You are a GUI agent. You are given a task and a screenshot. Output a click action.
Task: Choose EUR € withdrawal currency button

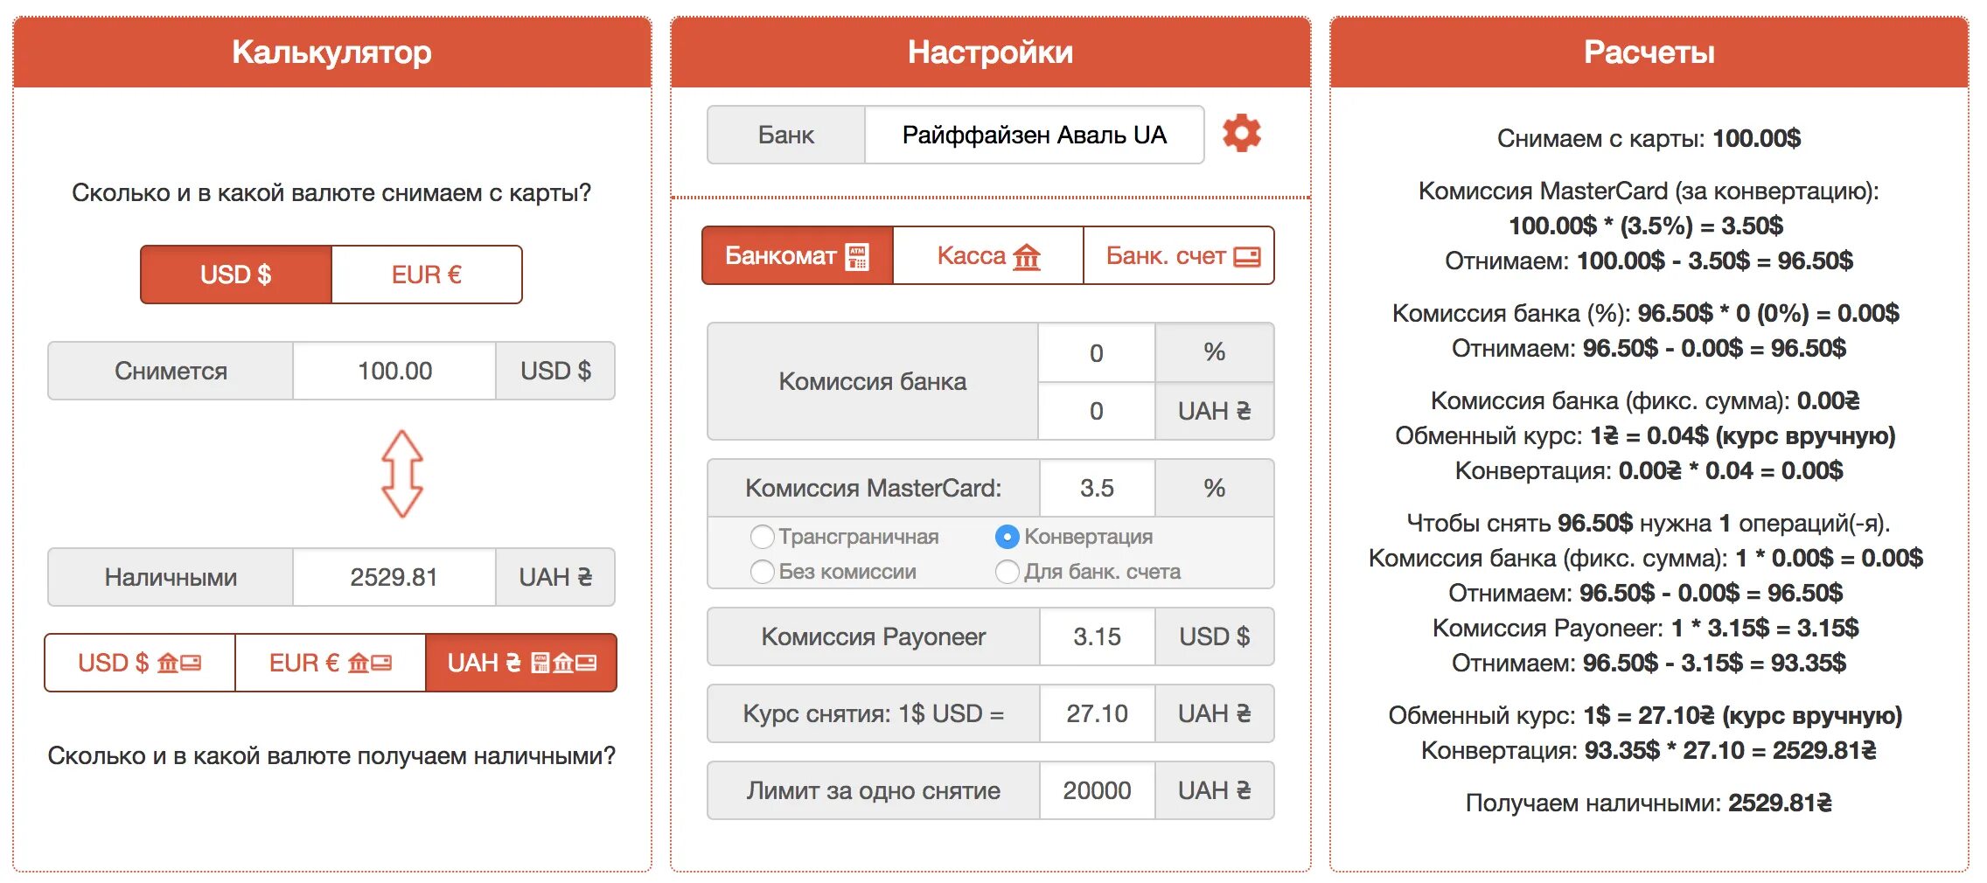point(427,275)
